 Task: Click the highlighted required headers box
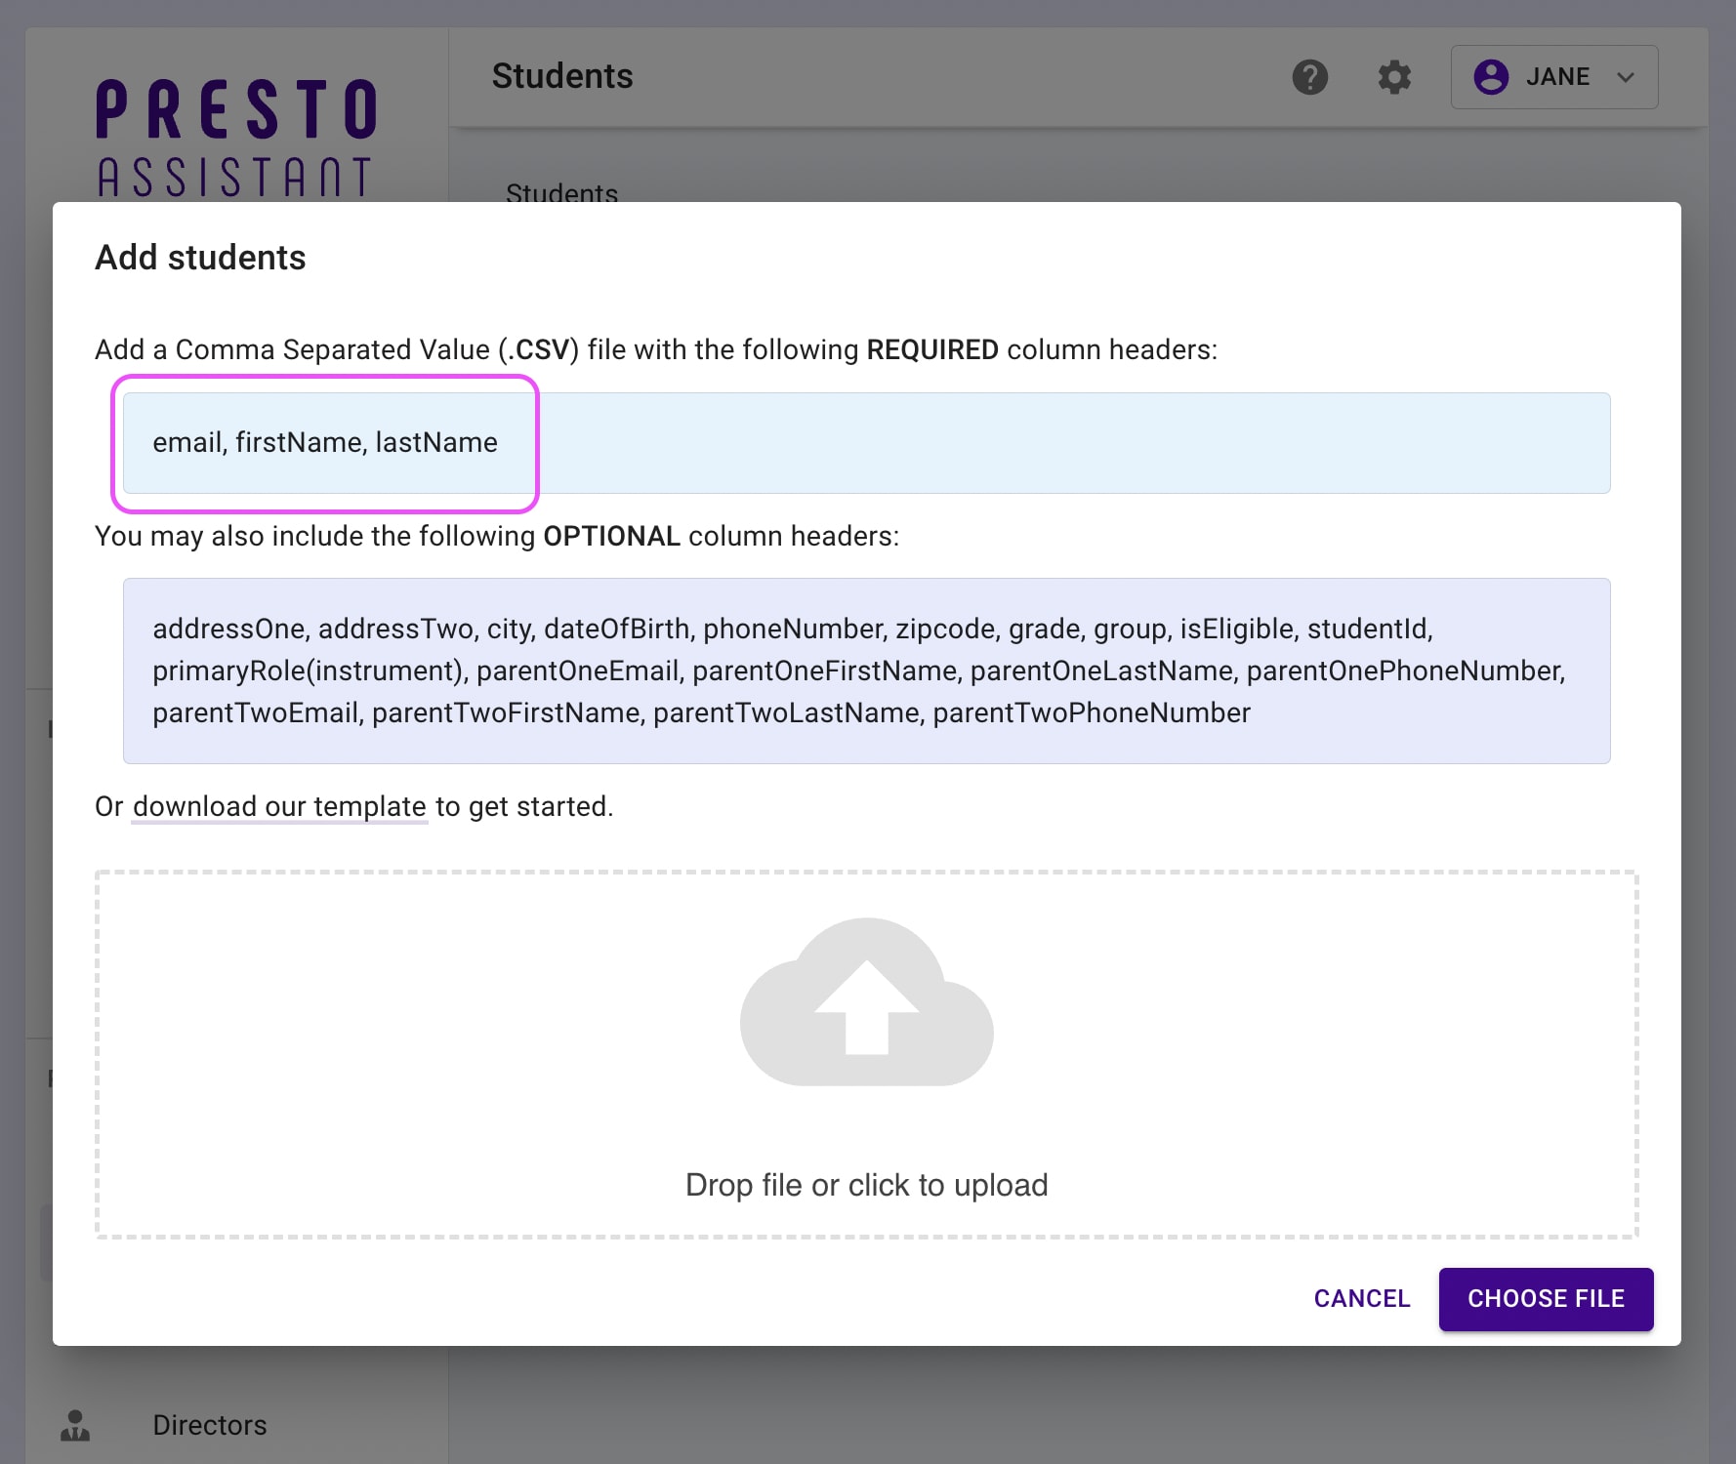click(x=326, y=444)
